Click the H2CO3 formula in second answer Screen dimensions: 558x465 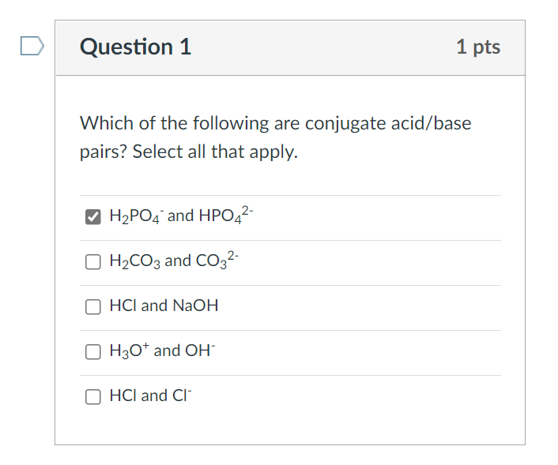click(x=135, y=261)
